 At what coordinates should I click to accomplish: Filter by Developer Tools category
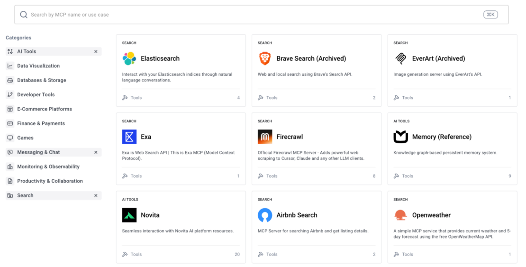click(36, 94)
